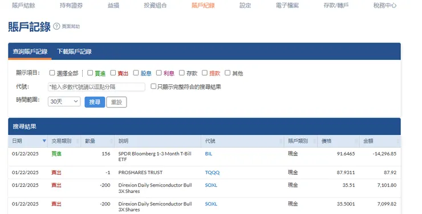Click the amount -14,296.85
The width and height of the screenshot is (422, 214).
tap(384, 154)
